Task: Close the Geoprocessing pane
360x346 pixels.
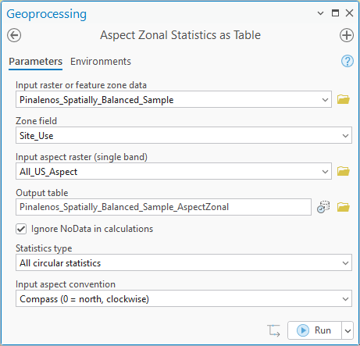Action: tap(349, 12)
